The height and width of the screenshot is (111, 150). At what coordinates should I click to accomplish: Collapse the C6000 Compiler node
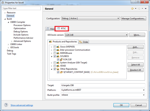point(8,22)
